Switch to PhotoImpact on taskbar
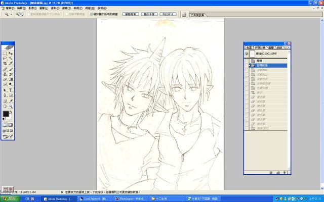324x202 pixels. 131,199
